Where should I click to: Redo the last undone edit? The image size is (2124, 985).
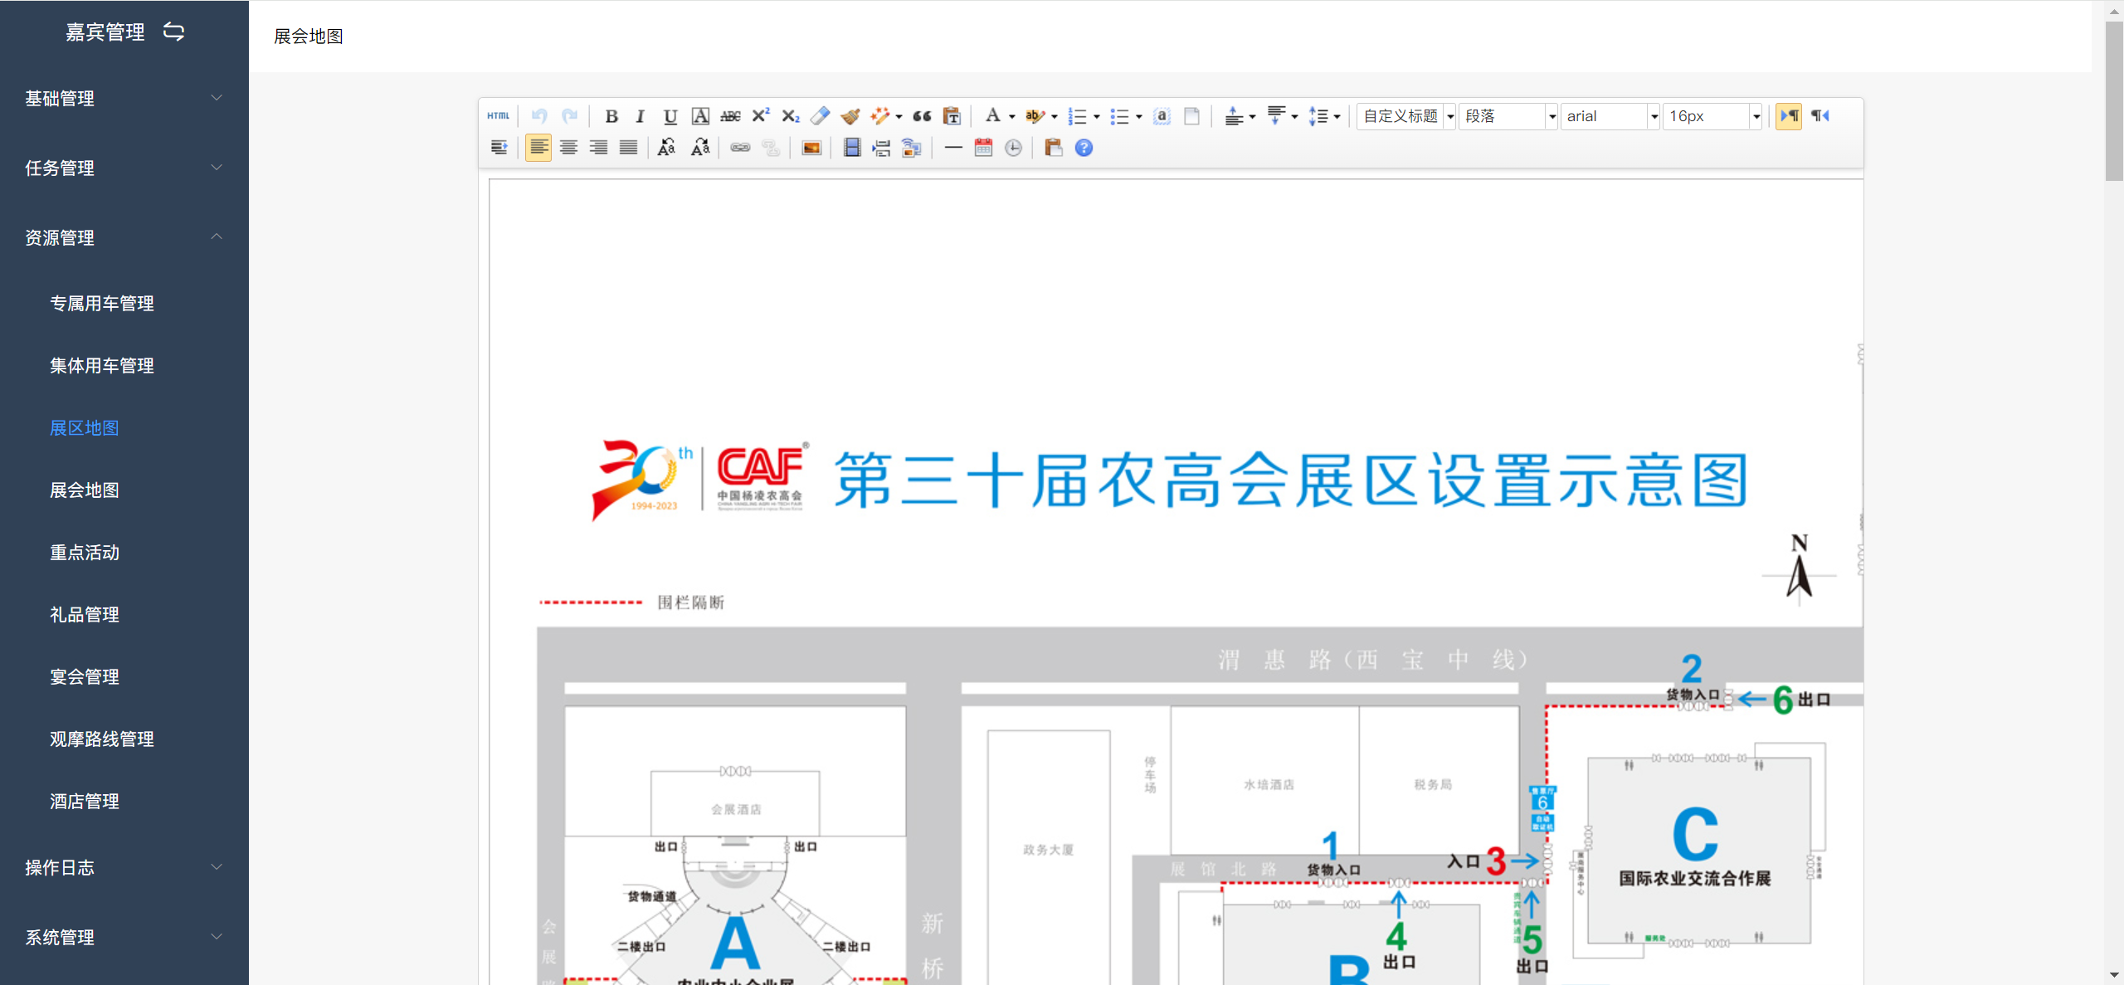tap(569, 116)
